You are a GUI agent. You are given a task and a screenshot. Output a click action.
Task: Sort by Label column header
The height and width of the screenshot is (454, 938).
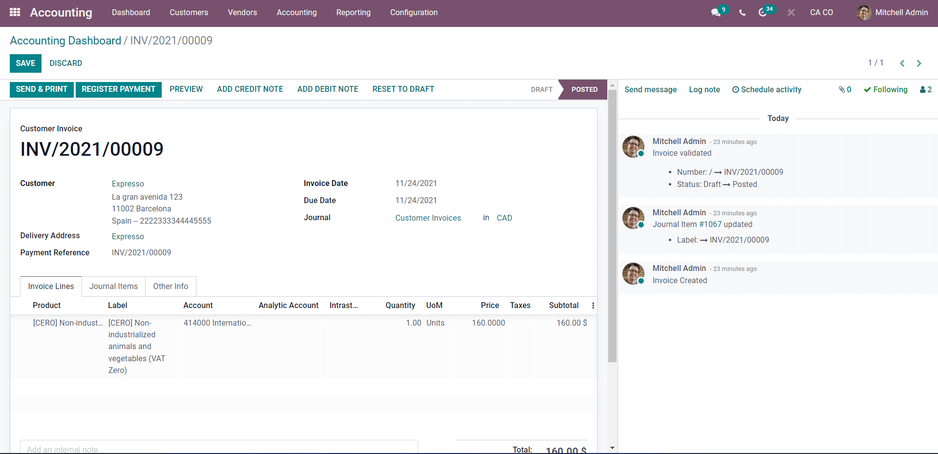tap(118, 306)
